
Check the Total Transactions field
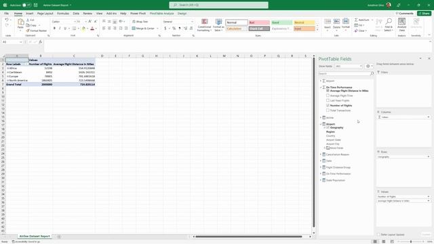click(x=328, y=110)
